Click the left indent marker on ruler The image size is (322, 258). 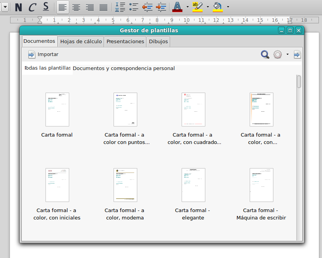pos(40,20)
